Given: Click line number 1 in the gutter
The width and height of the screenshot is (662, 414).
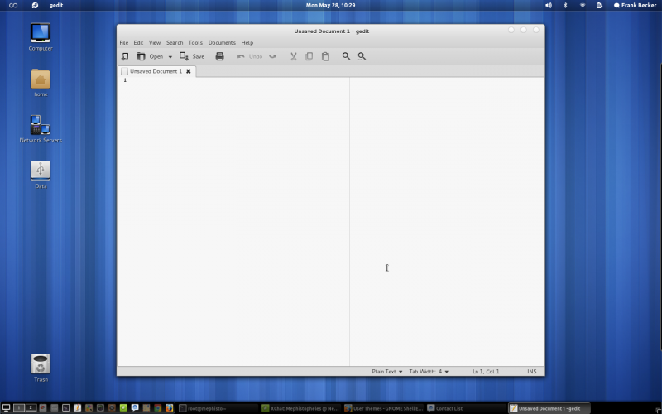Looking at the screenshot, I should coord(125,80).
